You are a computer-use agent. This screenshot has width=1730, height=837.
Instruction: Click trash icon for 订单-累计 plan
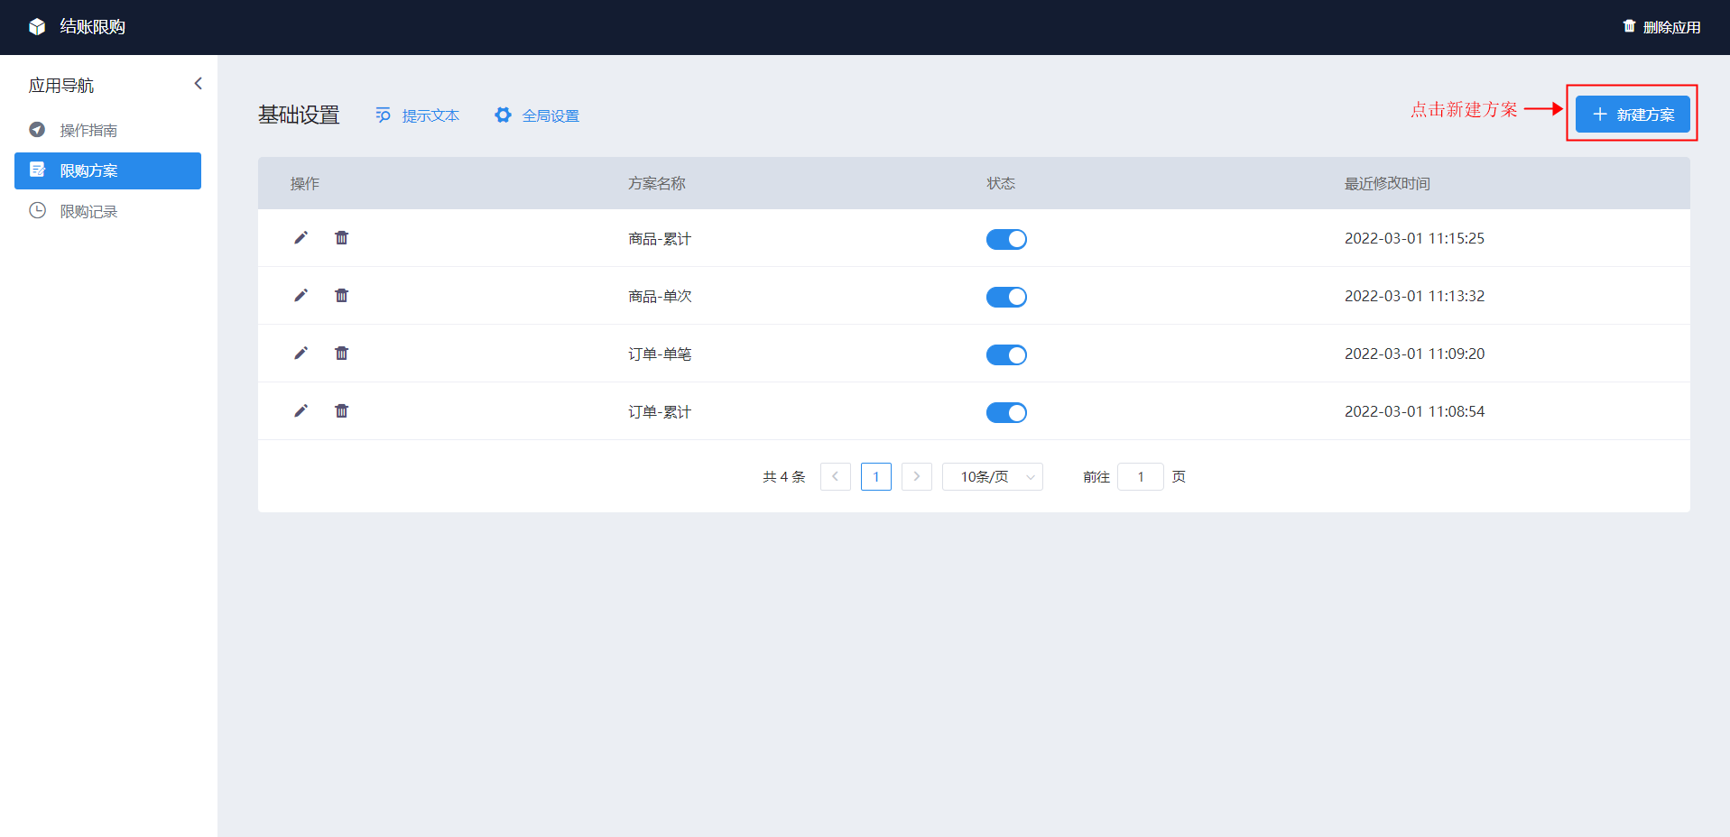(x=341, y=410)
